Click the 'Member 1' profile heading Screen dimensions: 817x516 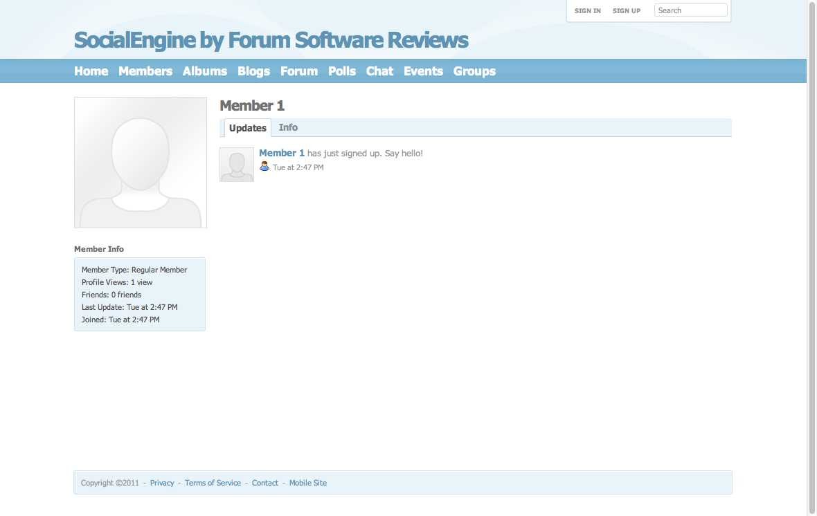252,106
